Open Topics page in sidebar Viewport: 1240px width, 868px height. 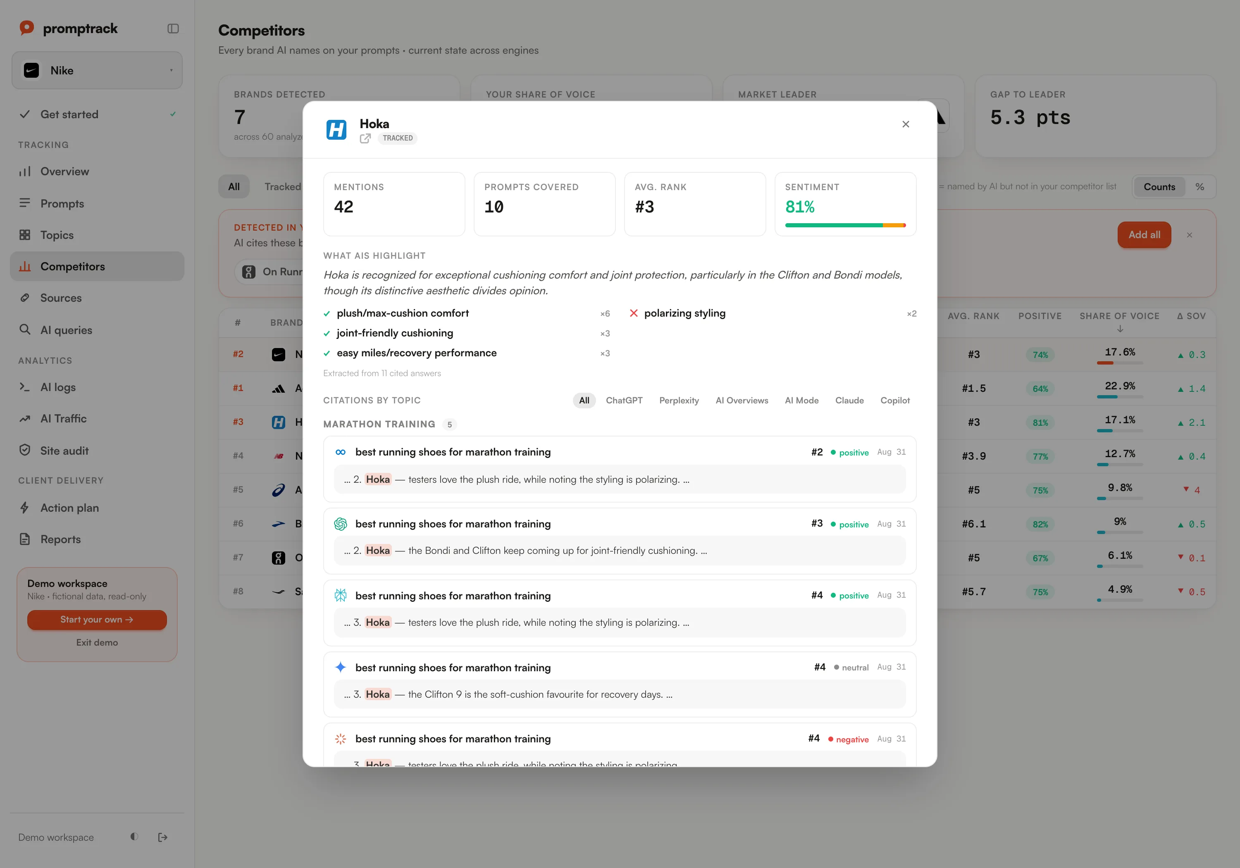point(97,235)
